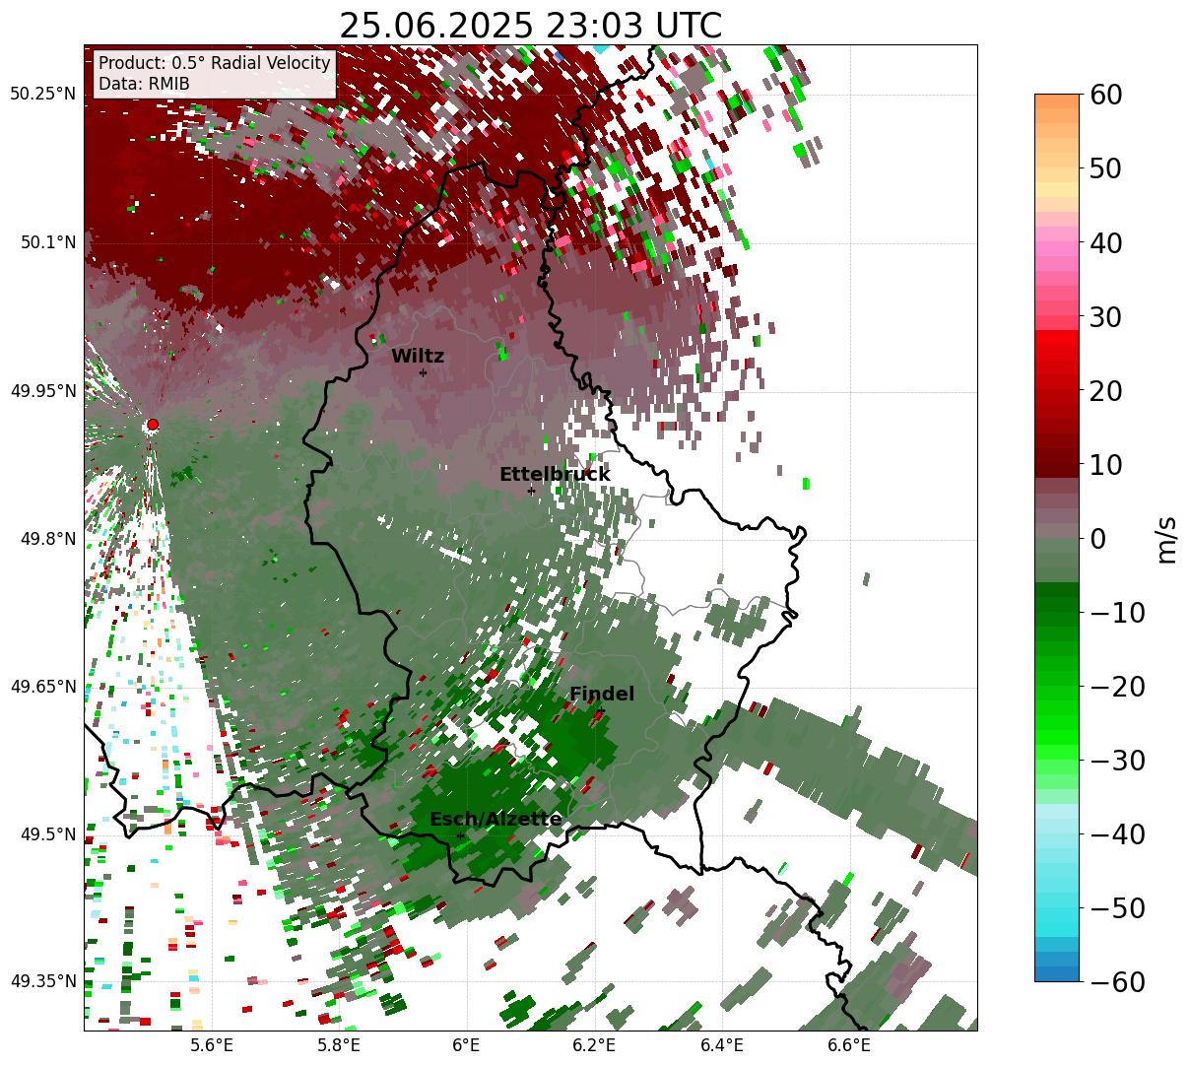This screenshot has width=1189, height=1065.
Task: Click the red radar location dot
Action: (152, 425)
